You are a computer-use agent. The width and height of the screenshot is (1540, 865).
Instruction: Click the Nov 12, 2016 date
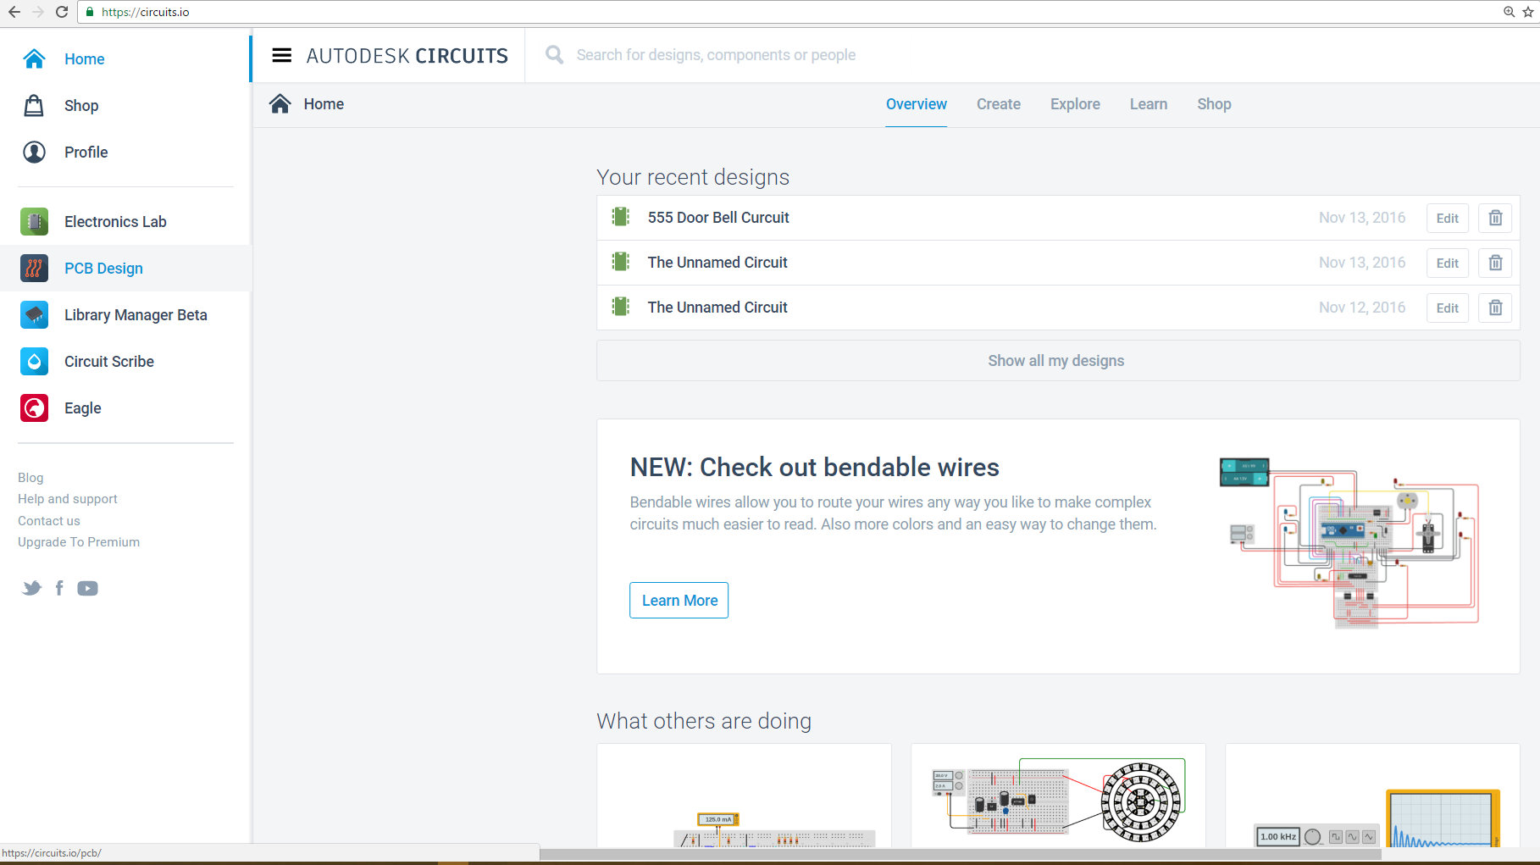click(x=1362, y=308)
